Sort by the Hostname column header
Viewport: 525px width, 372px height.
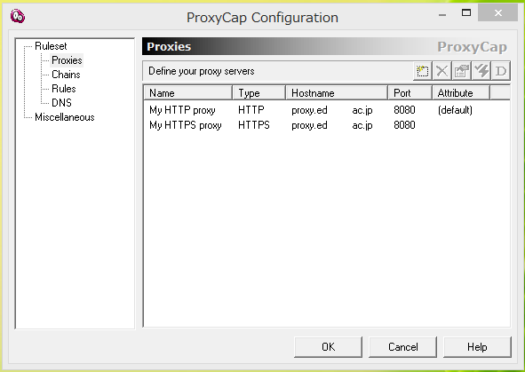pyautogui.click(x=337, y=92)
